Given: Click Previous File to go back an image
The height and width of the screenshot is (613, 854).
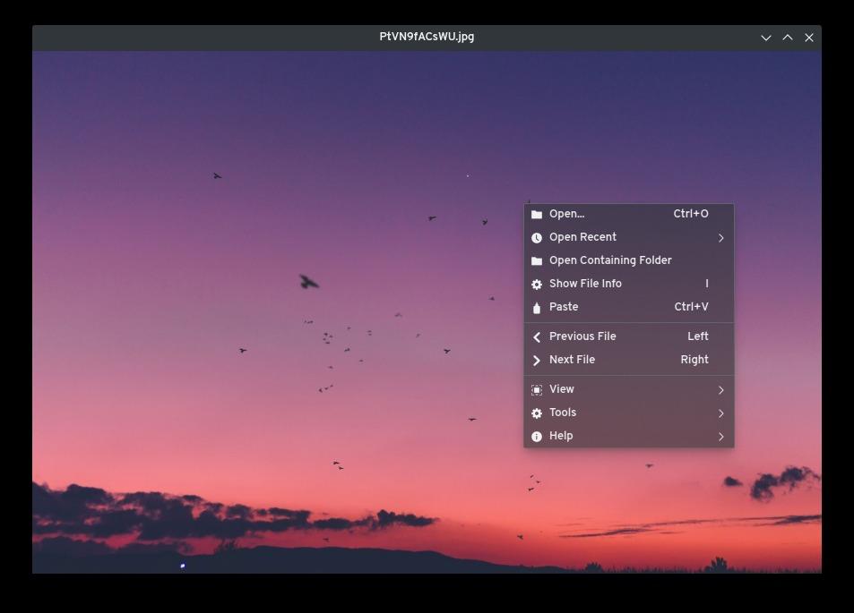Looking at the screenshot, I should (x=582, y=336).
